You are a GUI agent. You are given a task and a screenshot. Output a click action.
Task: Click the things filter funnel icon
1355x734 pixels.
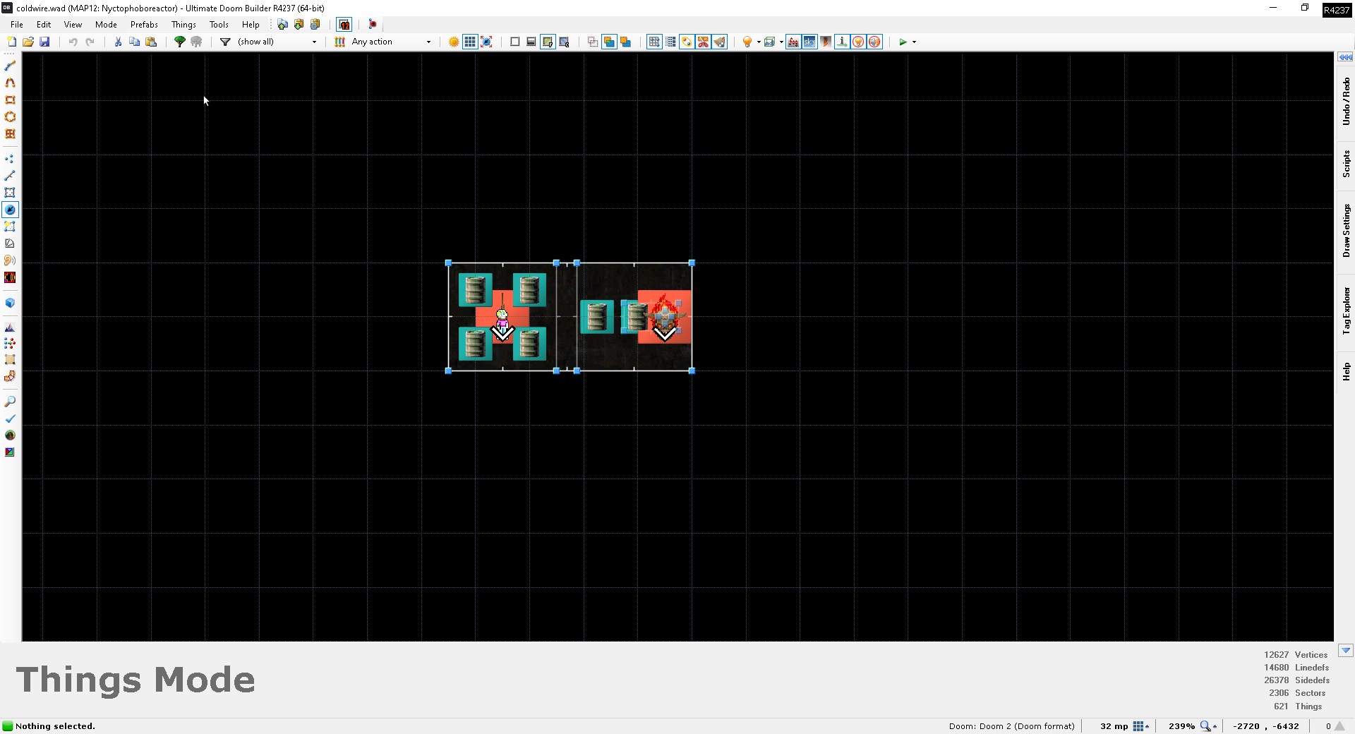[225, 42]
